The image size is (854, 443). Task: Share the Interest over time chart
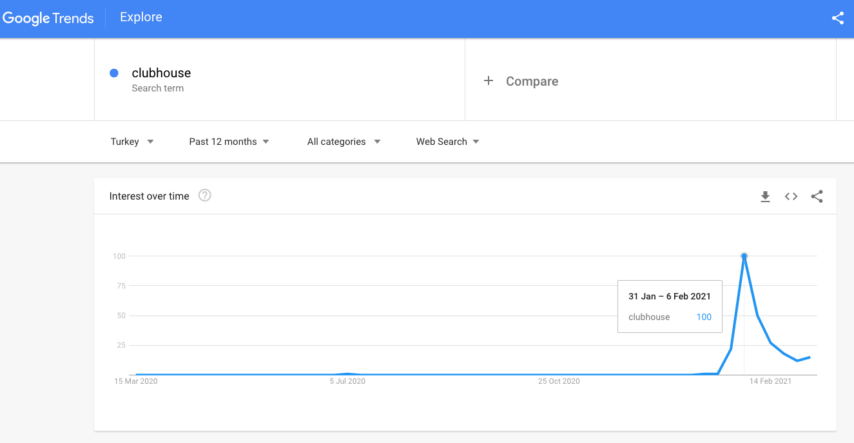817,196
